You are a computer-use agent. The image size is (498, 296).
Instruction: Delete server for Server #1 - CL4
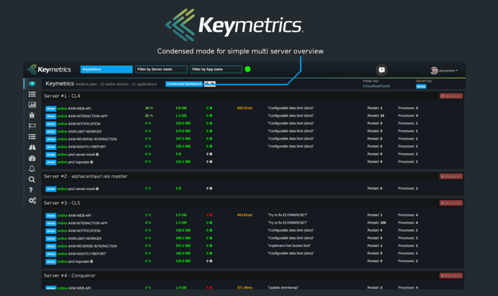451,97
